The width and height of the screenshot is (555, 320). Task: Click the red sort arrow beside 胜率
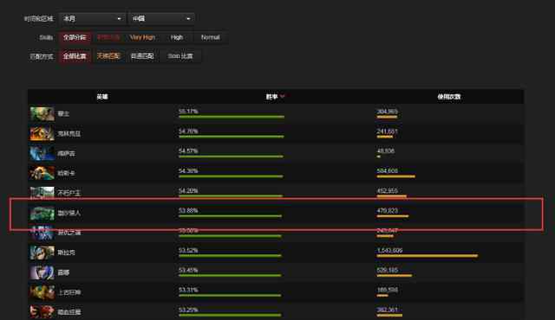[282, 96]
